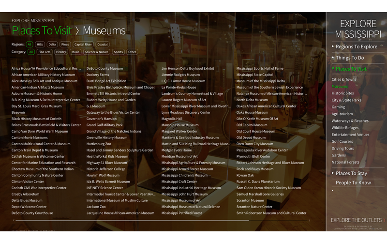
Task: Click Places To Visit breadcrumb heading
Action: tap(42, 30)
